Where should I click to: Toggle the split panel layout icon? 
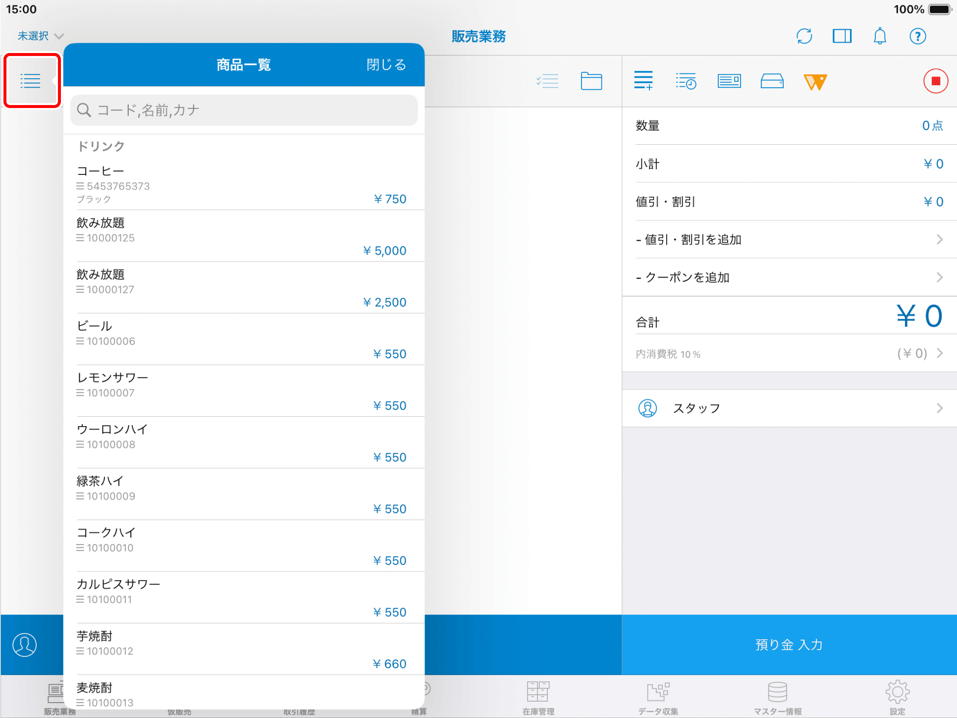click(842, 36)
